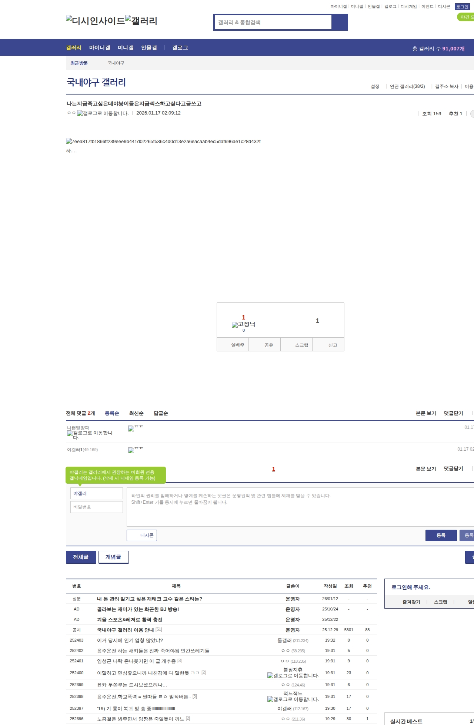The width and height of the screenshot is (474, 725).
Task: Open the 국내야구 갤러리 이용 안내 notice
Action: 126,630
